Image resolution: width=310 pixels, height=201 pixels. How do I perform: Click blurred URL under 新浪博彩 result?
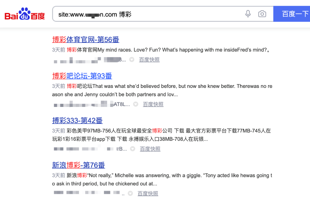(x=89, y=193)
